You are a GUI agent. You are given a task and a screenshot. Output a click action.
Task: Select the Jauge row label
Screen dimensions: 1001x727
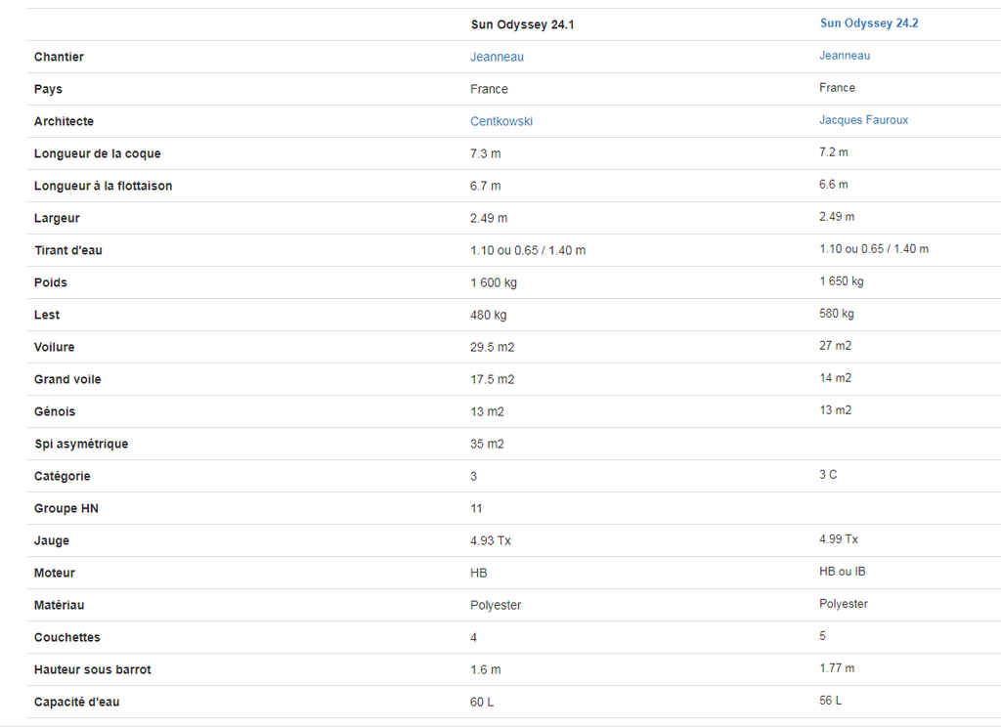click(x=52, y=540)
